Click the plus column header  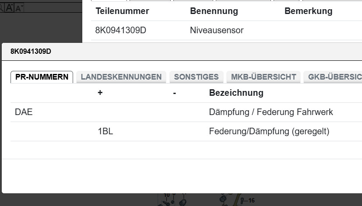(100, 93)
